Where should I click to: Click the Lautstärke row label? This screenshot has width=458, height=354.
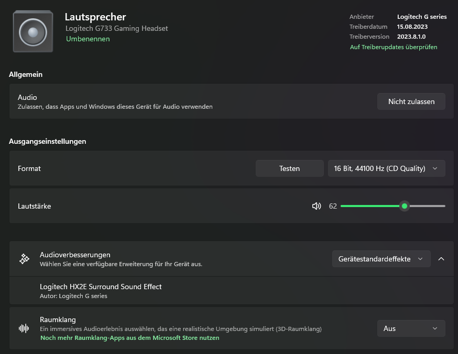[34, 206]
